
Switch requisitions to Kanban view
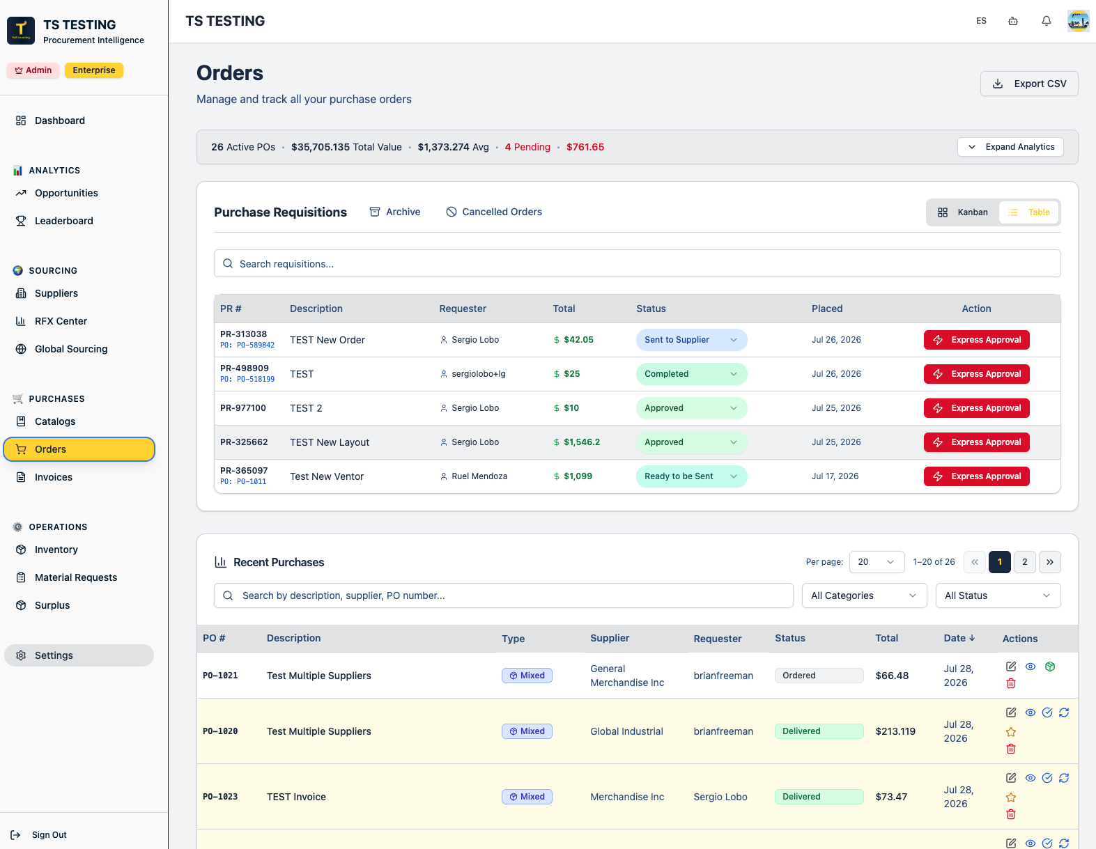point(963,212)
